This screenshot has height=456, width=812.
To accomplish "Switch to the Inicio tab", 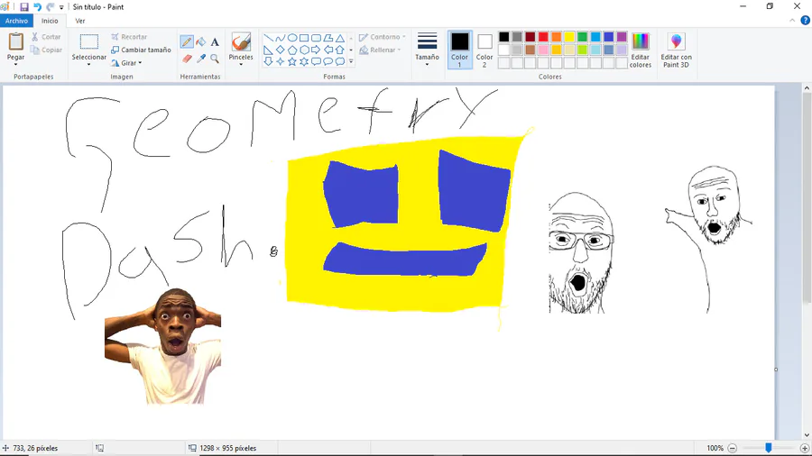I will click(x=50, y=21).
